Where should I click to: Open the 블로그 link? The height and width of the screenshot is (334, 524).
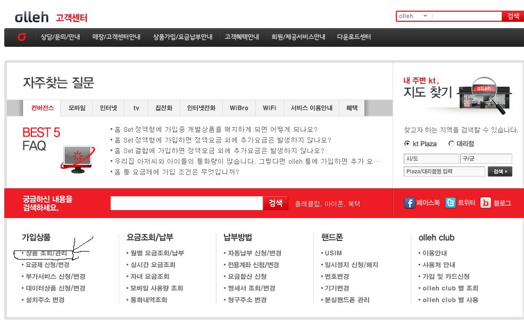pyautogui.click(x=502, y=203)
